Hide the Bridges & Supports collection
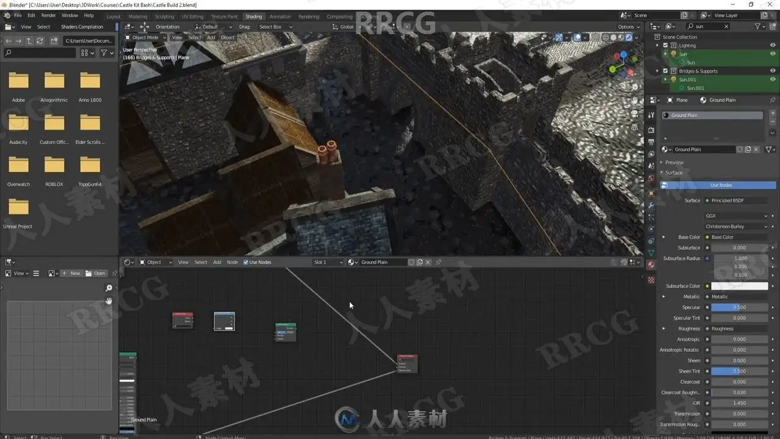 click(x=773, y=71)
